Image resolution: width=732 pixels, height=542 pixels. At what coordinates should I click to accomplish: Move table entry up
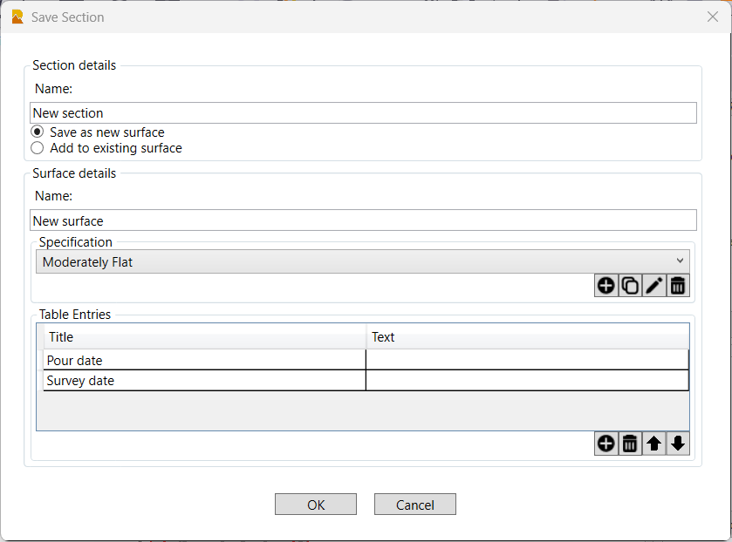click(x=653, y=444)
